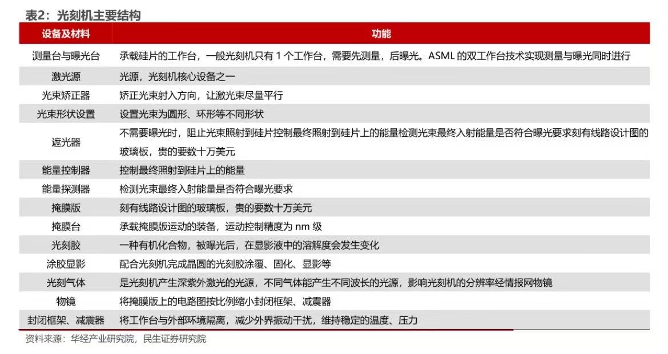Select the '封闭框架、减震器' row label
The width and height of the screenshot is (668, 354).
[66, 320]
